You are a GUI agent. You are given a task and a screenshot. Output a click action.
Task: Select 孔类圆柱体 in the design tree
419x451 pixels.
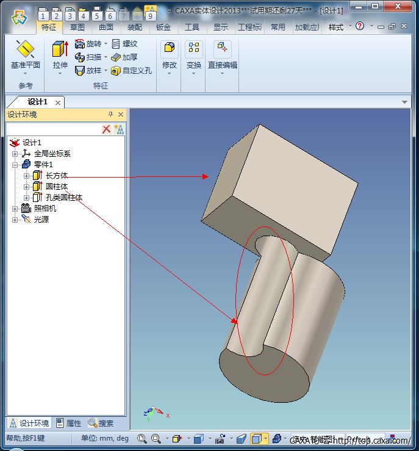63,198
